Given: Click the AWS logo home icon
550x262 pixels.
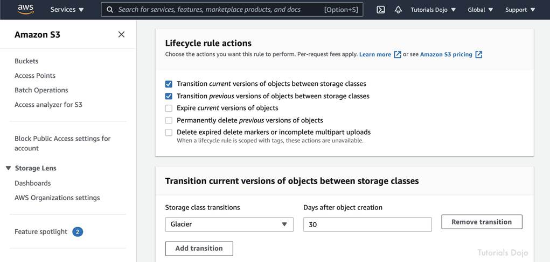Looking at the screenshot, I should pos(25,9).
